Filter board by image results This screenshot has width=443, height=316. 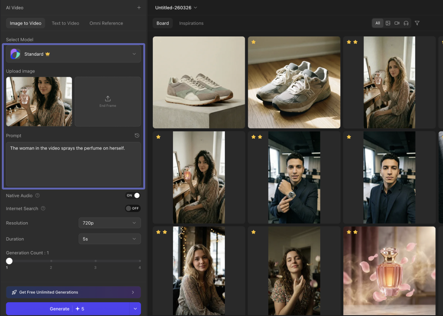(388, 23)
